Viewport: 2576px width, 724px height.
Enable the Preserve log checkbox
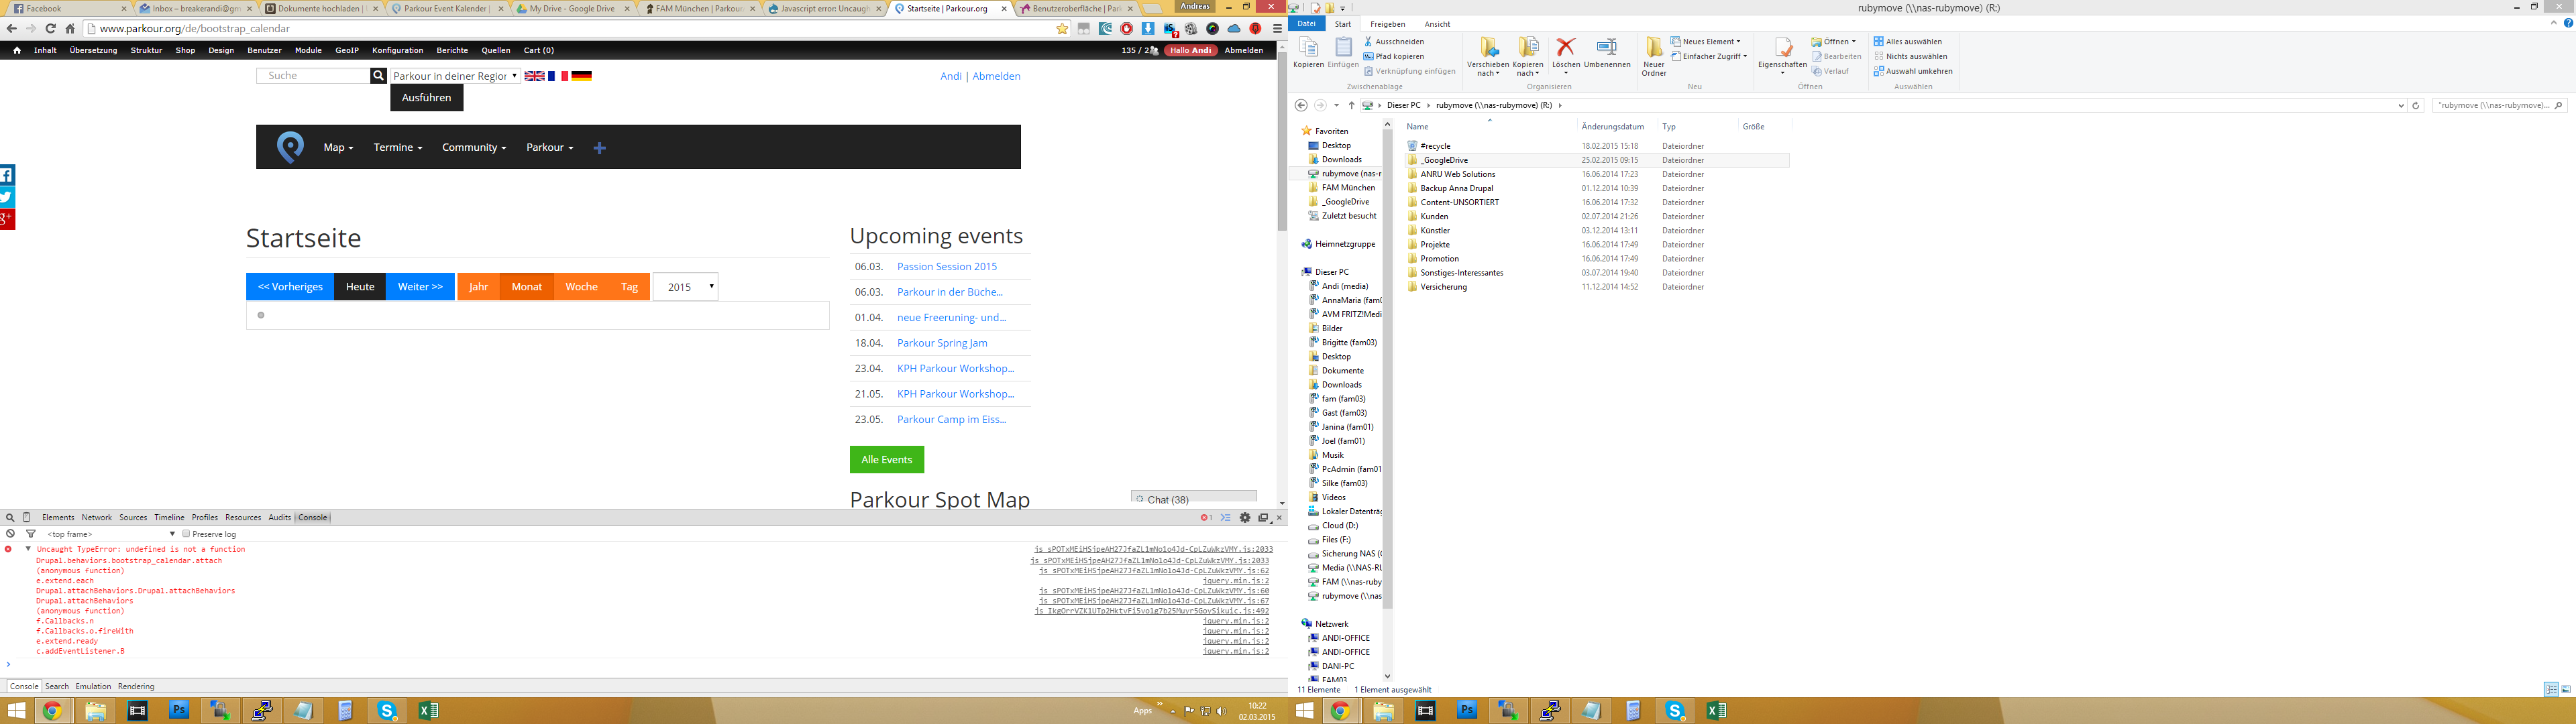pyautogui.click(x=186, y=534)
